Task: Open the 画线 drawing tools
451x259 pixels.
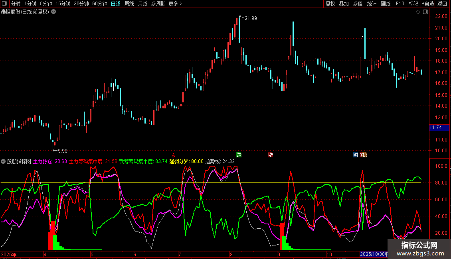Action: tap(386, 4)
